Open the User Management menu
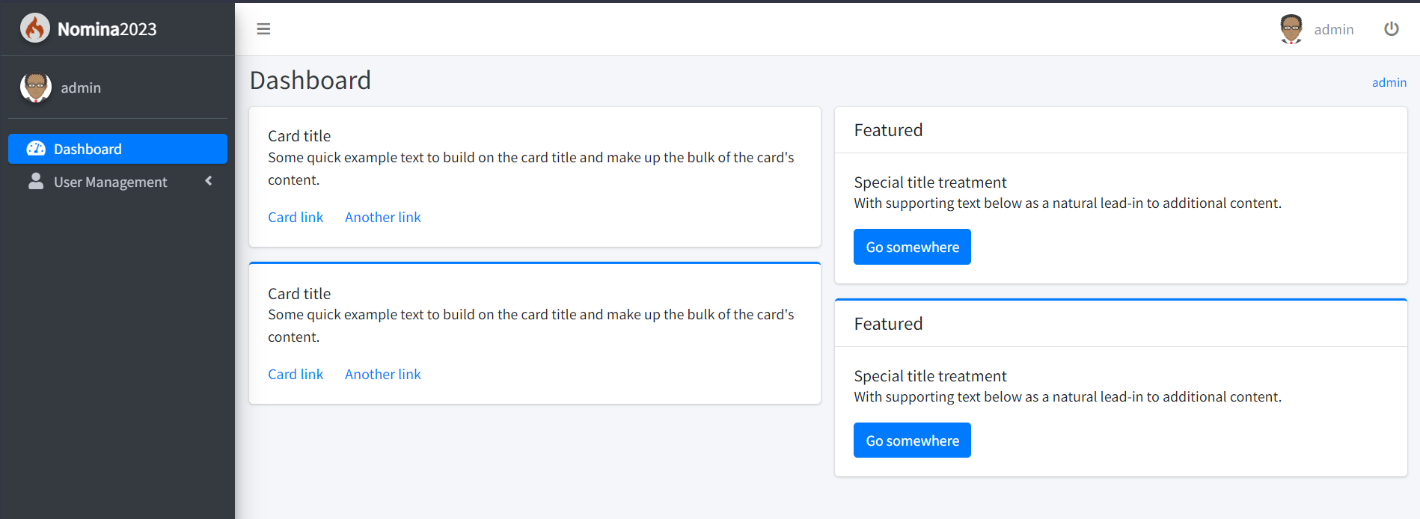Viewport: 1420px width, 519px height. click(110, 182)
